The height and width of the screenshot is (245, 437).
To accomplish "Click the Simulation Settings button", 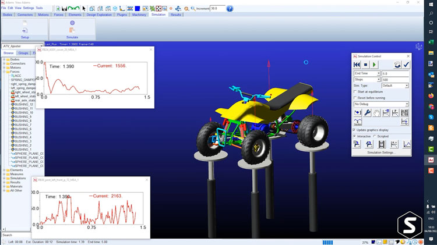I will click(x=382, y=152).
